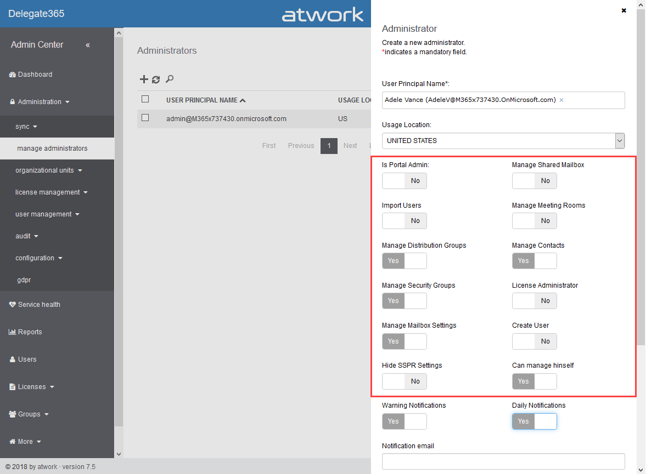Click the User Principal Name field
Screen dimensions: 646x474
503,100
